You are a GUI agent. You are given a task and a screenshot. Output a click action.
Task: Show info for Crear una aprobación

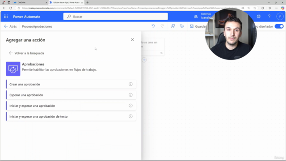[x=130, y=84]
